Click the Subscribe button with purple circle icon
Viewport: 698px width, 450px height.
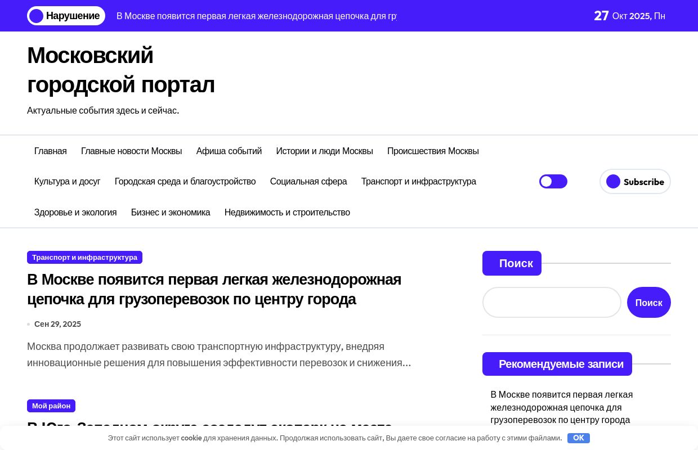[635, 182]
